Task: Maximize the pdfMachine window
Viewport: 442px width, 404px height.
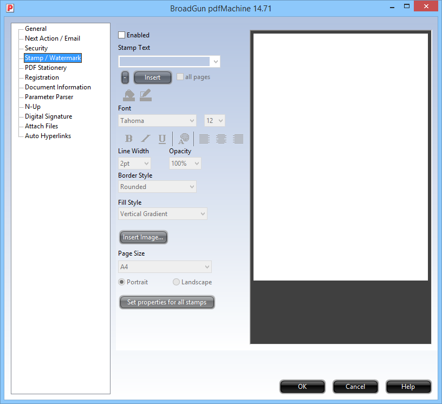Action: point(406,6)
